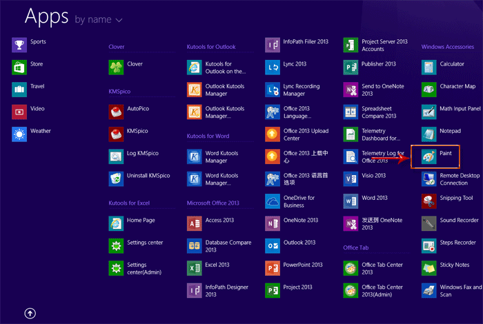The height and width of the screenshot is (324, 483).
Task: Open Word 2013 tile
Action: click(351, 201)
